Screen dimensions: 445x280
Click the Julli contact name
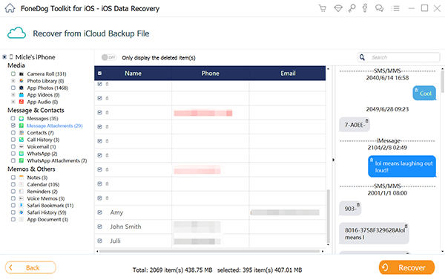coord(115,241)
